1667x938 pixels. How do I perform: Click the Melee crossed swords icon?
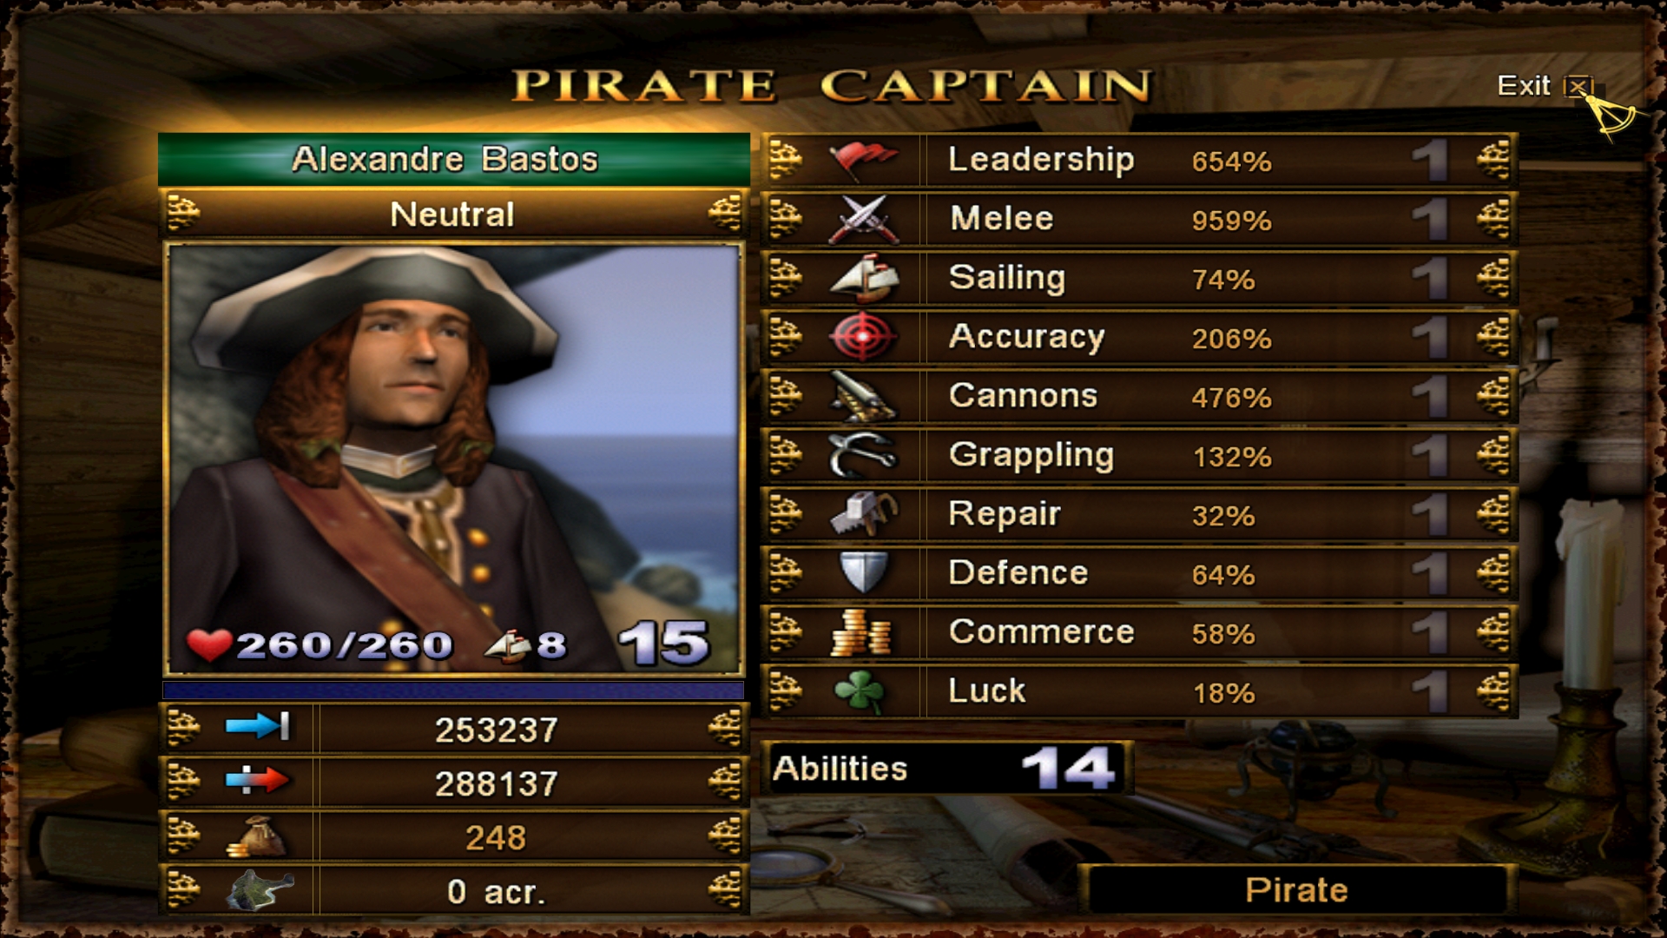pos(863,219)
